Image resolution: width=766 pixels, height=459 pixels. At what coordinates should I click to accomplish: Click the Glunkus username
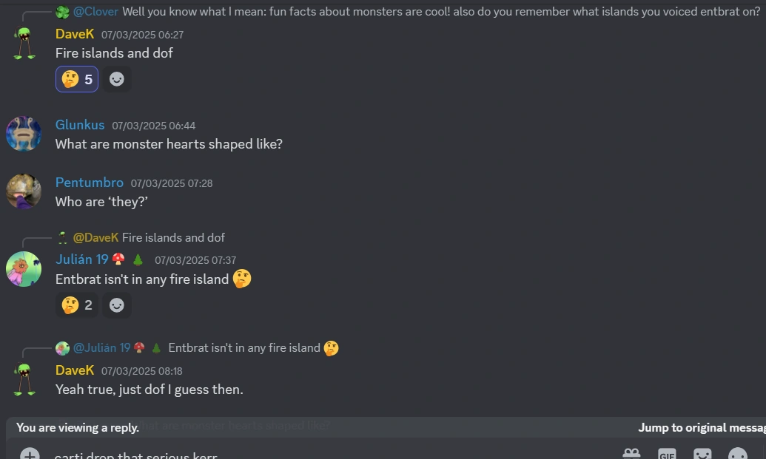click(x=80, y=125)
